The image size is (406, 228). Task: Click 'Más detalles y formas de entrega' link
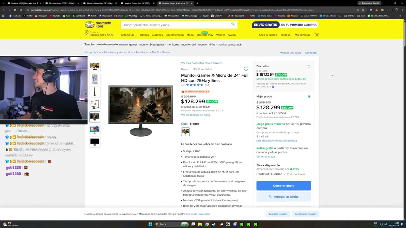point(277,141)
